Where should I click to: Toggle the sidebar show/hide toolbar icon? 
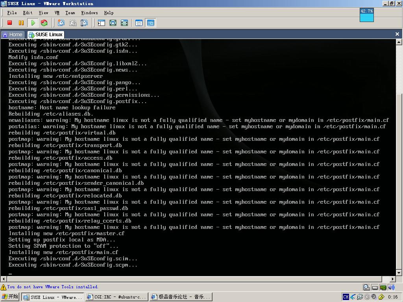pyautogui.click(x=102, y=23)
